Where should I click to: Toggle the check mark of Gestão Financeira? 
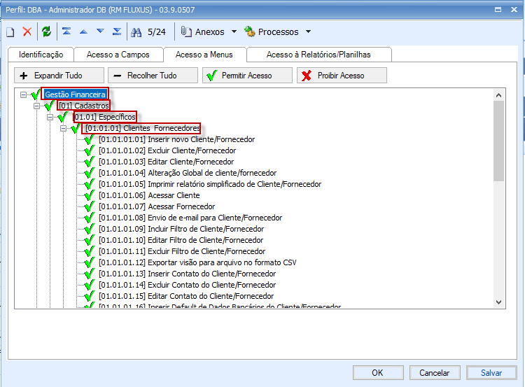pos(36,94)
